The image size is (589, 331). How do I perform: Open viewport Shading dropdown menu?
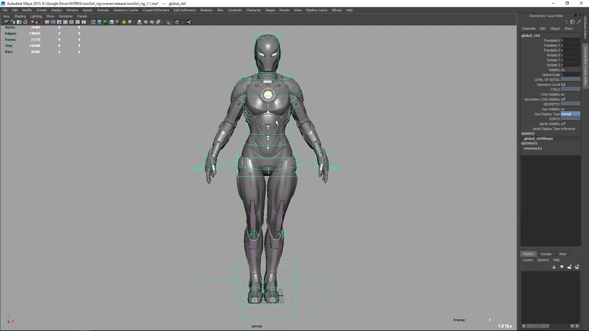click(20, 16)
